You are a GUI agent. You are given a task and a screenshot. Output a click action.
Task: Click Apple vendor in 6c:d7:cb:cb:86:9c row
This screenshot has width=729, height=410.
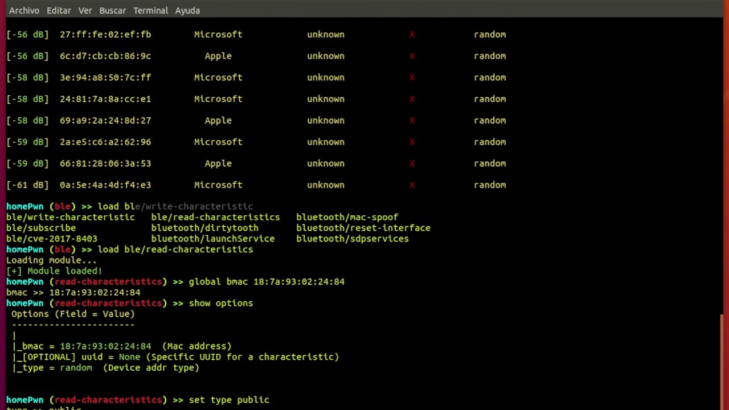218,56
